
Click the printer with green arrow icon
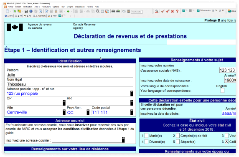[x=118, y=11]
